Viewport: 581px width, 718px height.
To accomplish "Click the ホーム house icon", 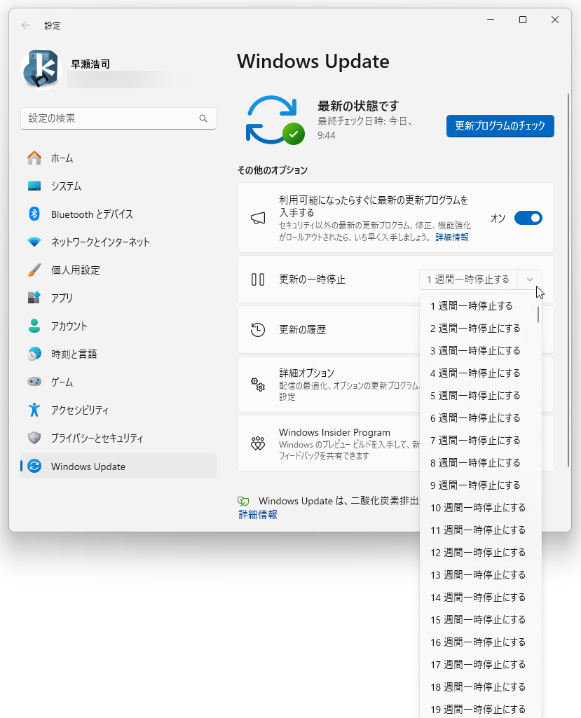I will pyautogui.click(x=34, y=158).
